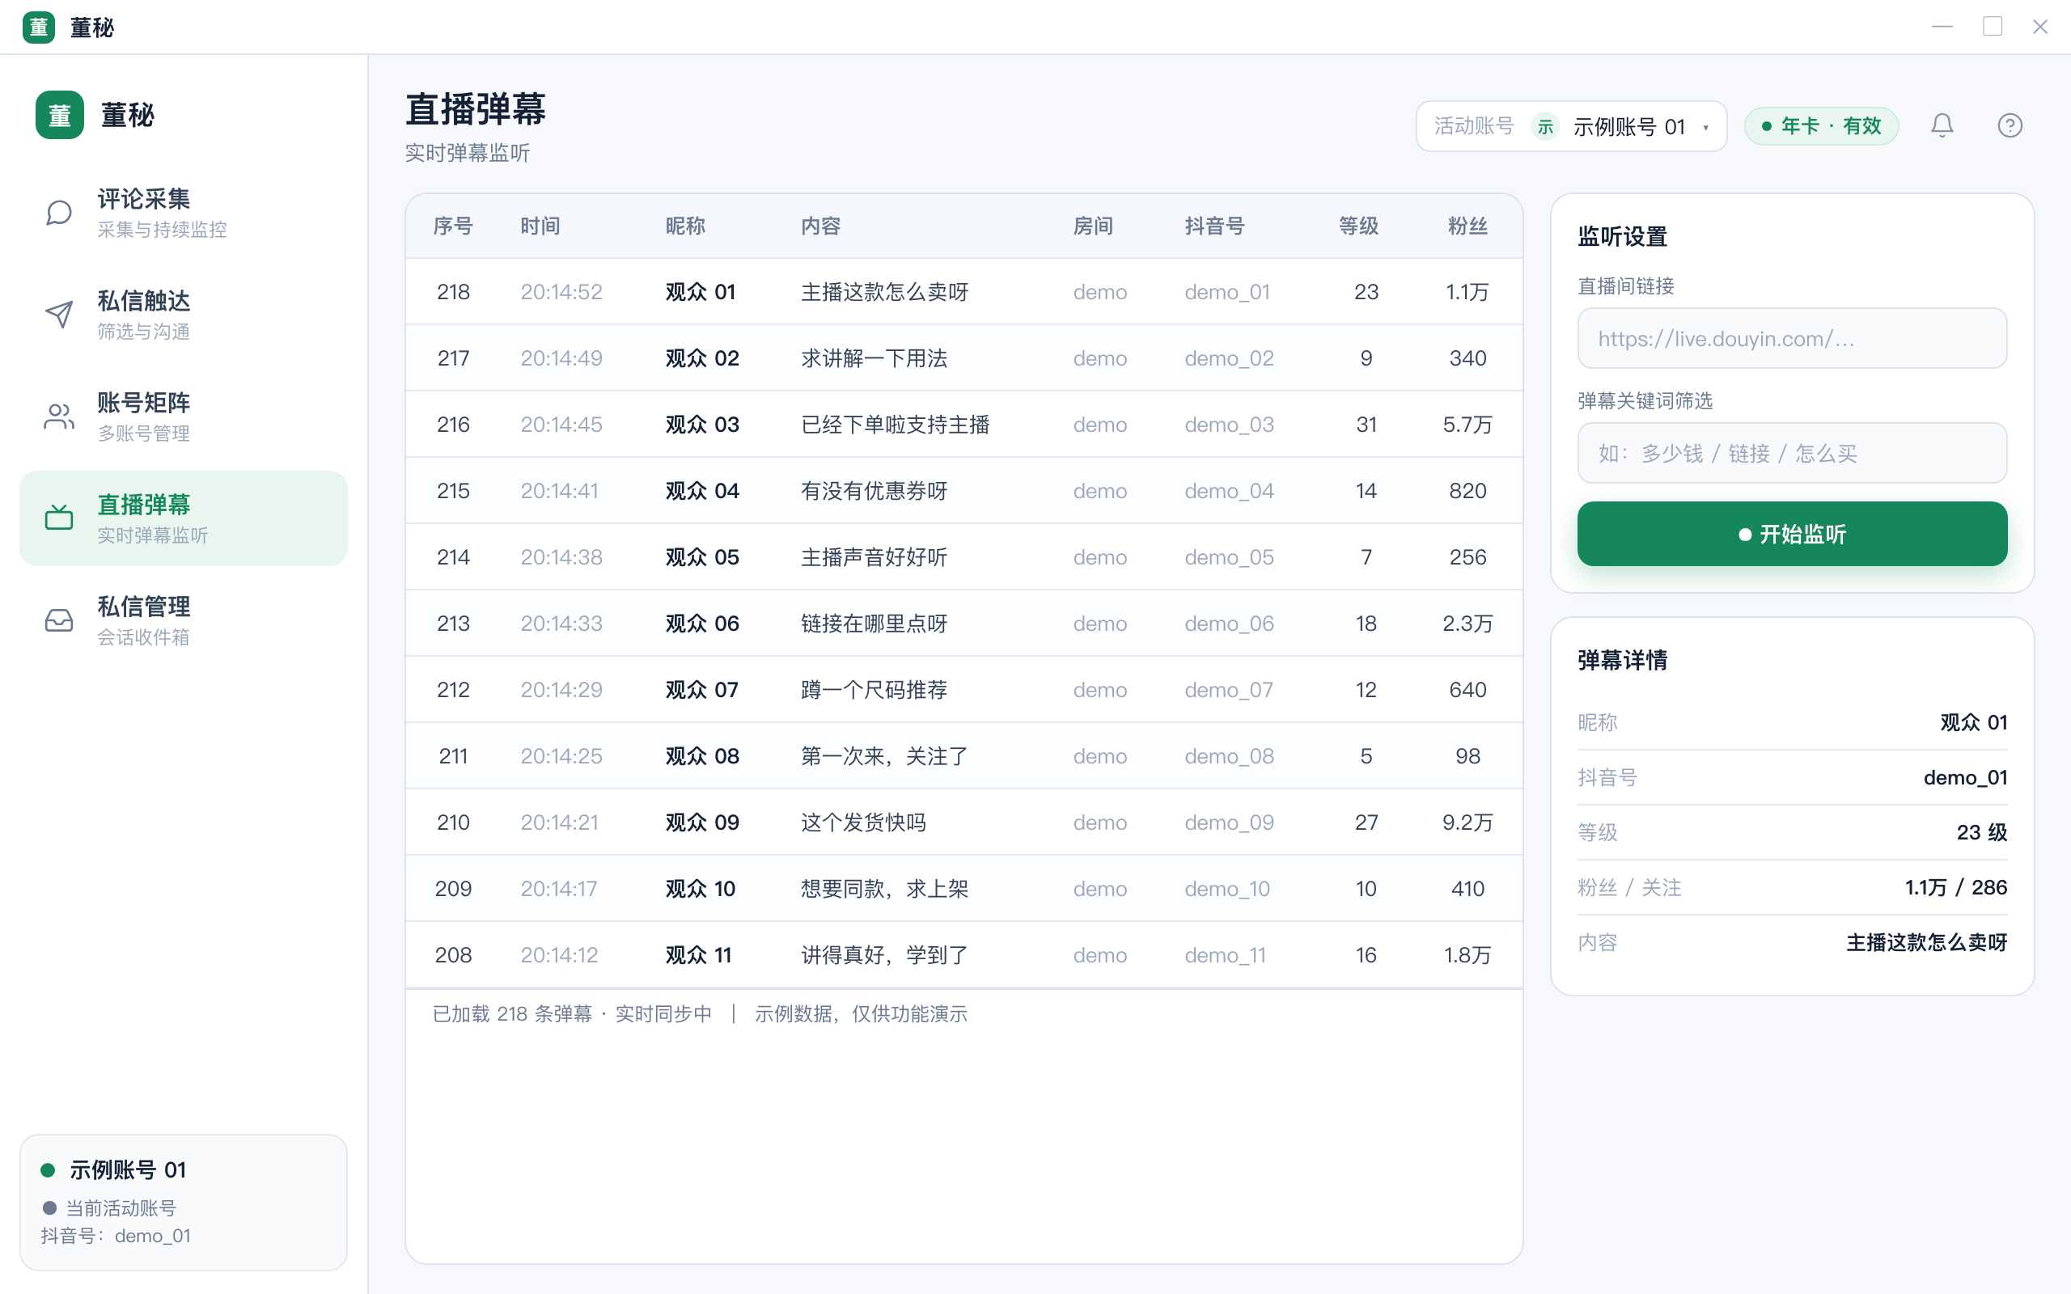Select the 直播弹幕 sidebar item

tap(183, 518)
